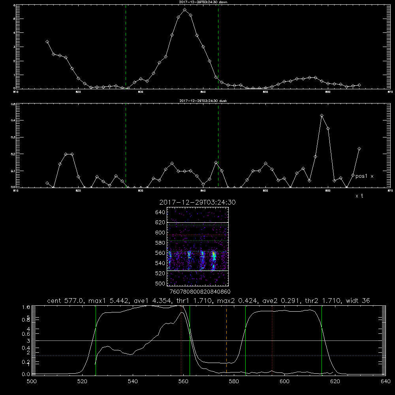Click the right green dashed line in dusk plot
395x395 pixels.
pos(218,145)
